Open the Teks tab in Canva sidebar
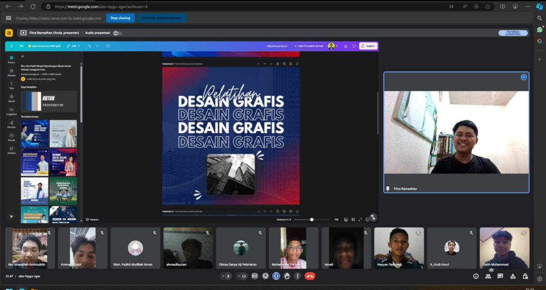This screenshot has height=290, width=546. (11, 85)
